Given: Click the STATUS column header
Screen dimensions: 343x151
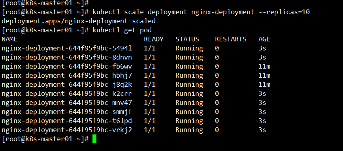Looking at the screenshot, I should 187,39.
